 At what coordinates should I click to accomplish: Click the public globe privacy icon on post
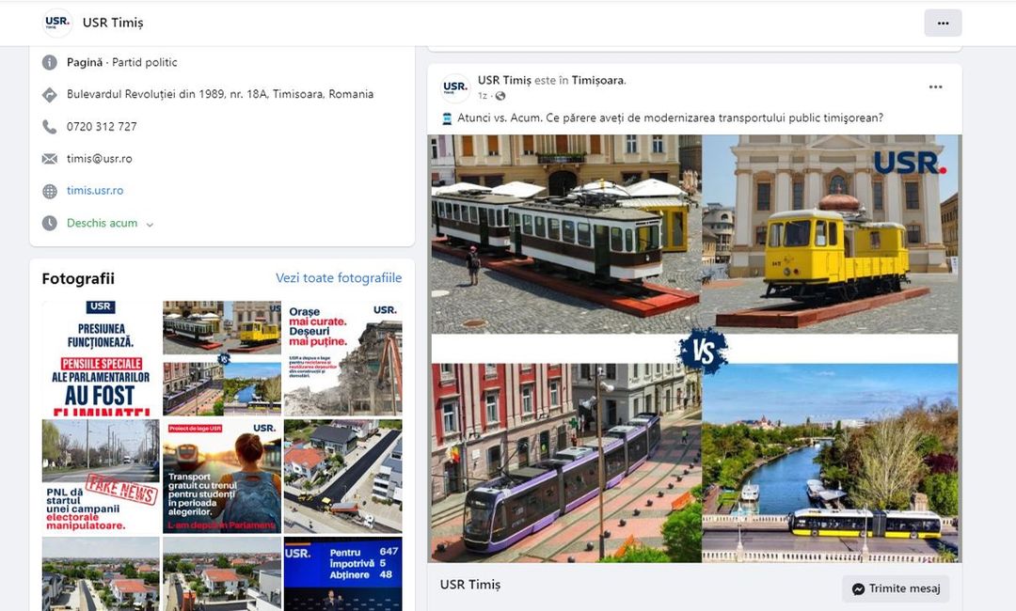(x=500, y=96)
